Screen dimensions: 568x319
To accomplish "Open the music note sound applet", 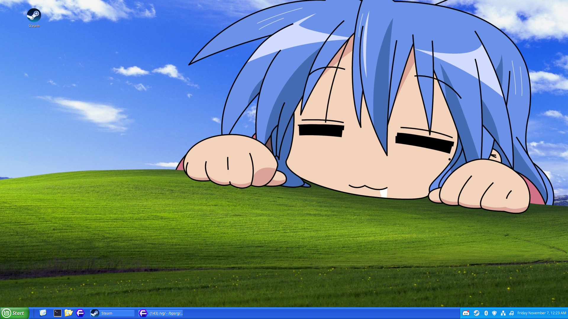I will [511, 313].
